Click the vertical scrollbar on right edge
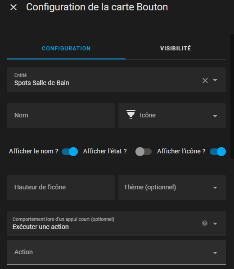 [232, 96]
